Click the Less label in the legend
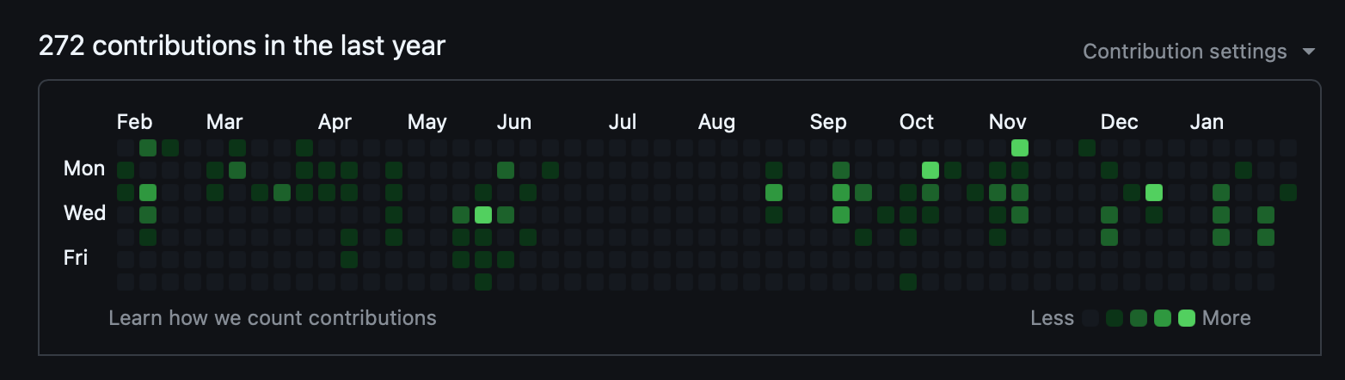The height and width of the screenshot is (380, 1345). (1052, 319)
